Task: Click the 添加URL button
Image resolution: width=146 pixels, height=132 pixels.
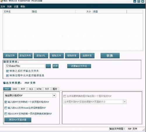Action: pos(41,56)
